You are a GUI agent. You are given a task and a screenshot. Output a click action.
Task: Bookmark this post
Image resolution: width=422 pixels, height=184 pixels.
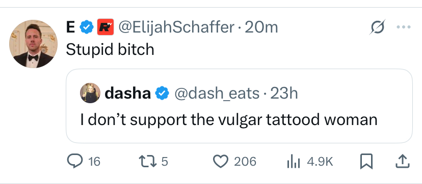366,162
